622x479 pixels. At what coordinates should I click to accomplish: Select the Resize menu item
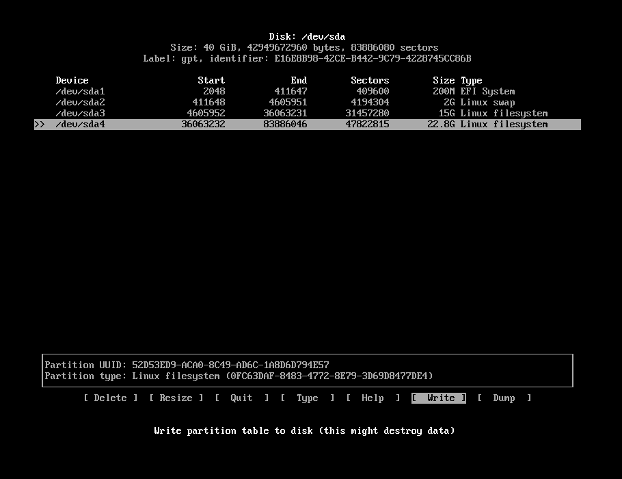pos(176,398)
